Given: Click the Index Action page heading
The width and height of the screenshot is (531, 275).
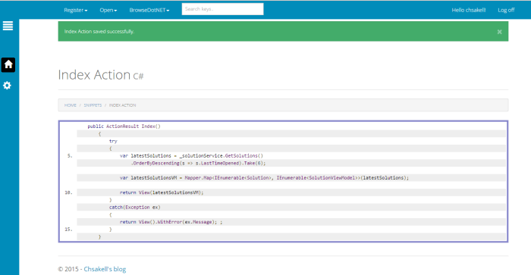Looking at the screenshot, I should pyautogui.click(x=94, y=75).
